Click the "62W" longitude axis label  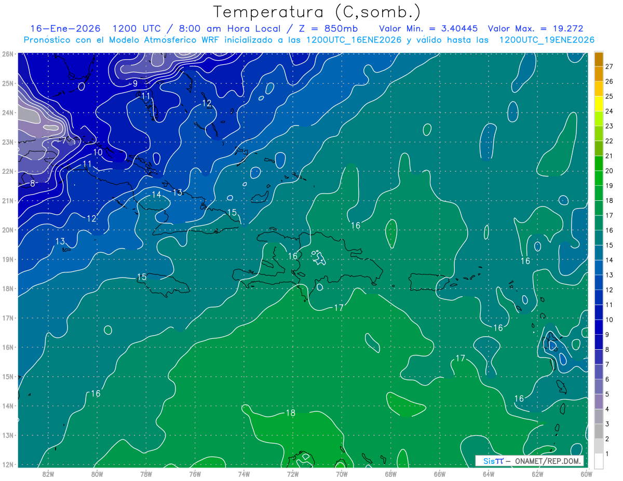[537, 473]
